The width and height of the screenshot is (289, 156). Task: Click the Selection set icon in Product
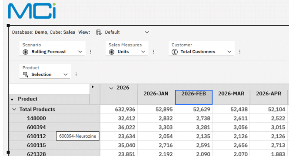[x=26, y=75]
